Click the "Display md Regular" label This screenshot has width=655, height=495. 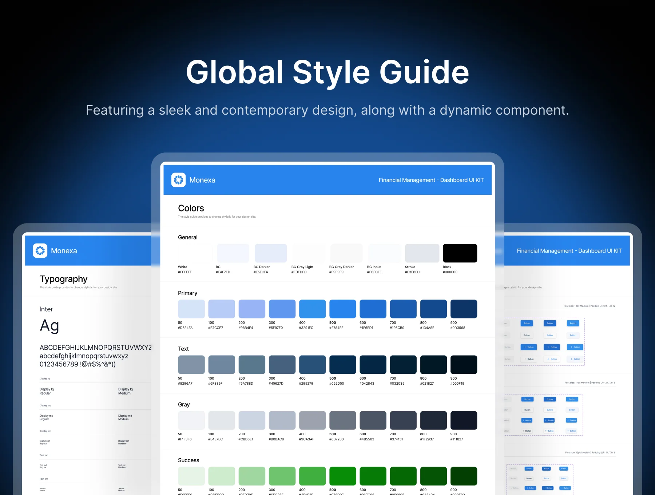click(46, 417)
